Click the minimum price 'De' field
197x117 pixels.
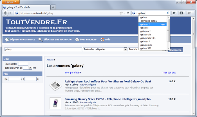pos(14,79)
